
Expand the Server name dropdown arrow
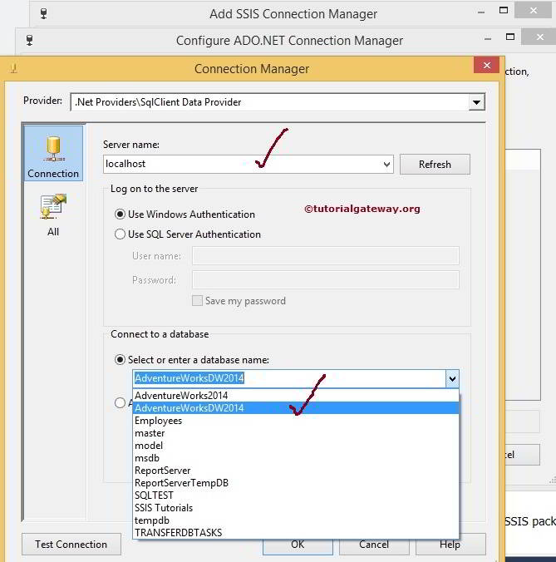pyautogui.click(x=386, y=165)
